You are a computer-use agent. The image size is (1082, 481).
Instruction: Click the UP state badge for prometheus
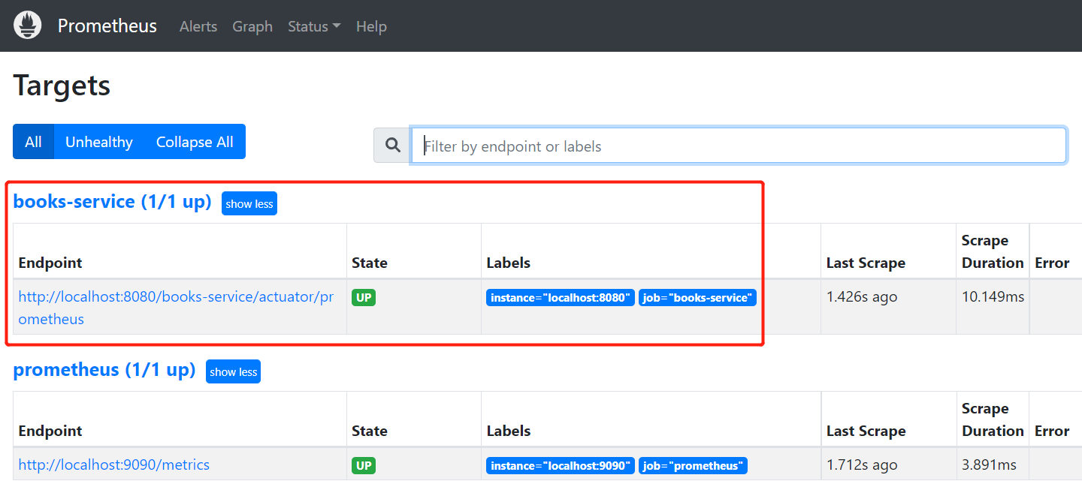[364, 466]
